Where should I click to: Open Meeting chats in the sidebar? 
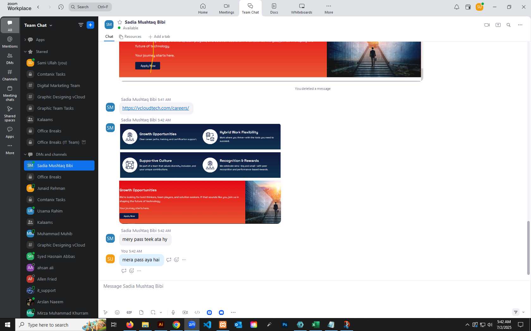(x=10, y=93)
